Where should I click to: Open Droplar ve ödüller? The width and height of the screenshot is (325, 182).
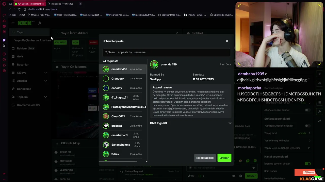[29, 105]
